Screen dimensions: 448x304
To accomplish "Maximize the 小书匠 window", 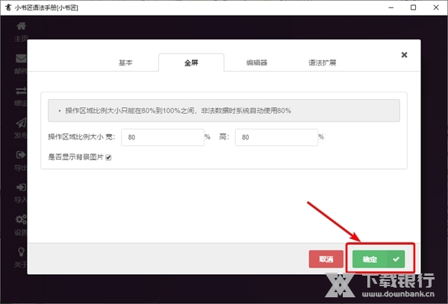I will pyautogui.click(x=413, y=7).
